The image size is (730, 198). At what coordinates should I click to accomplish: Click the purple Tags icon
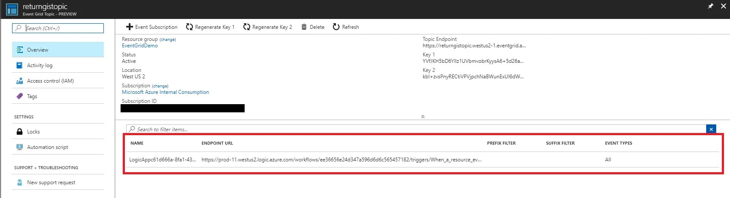tap(19, 96)
